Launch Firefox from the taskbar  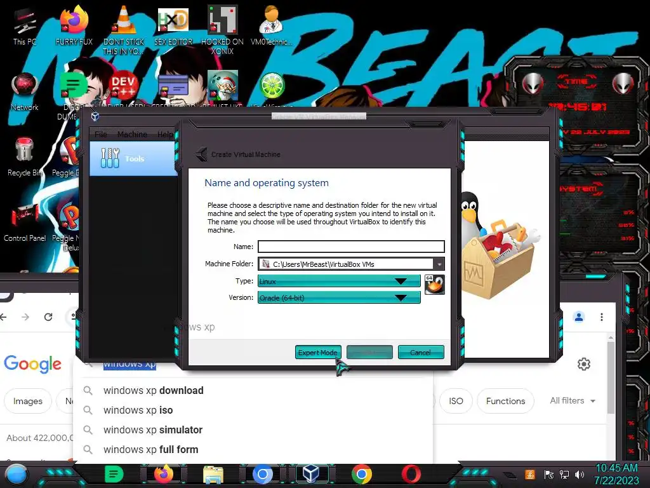click(163, 474)
